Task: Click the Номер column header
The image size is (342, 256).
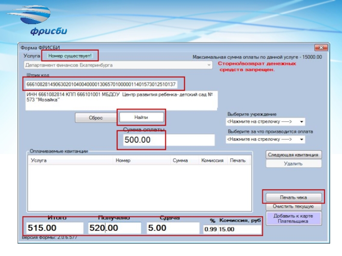Action: (x=142, y=160)
